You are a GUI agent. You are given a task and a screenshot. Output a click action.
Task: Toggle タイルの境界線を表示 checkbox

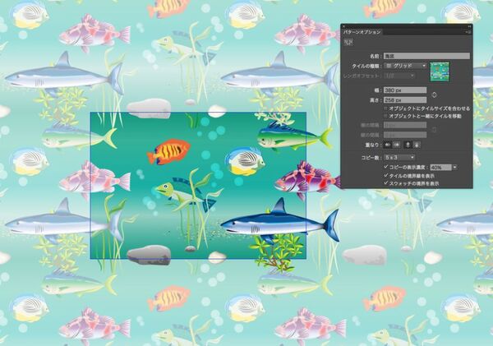tap(386, 175)
